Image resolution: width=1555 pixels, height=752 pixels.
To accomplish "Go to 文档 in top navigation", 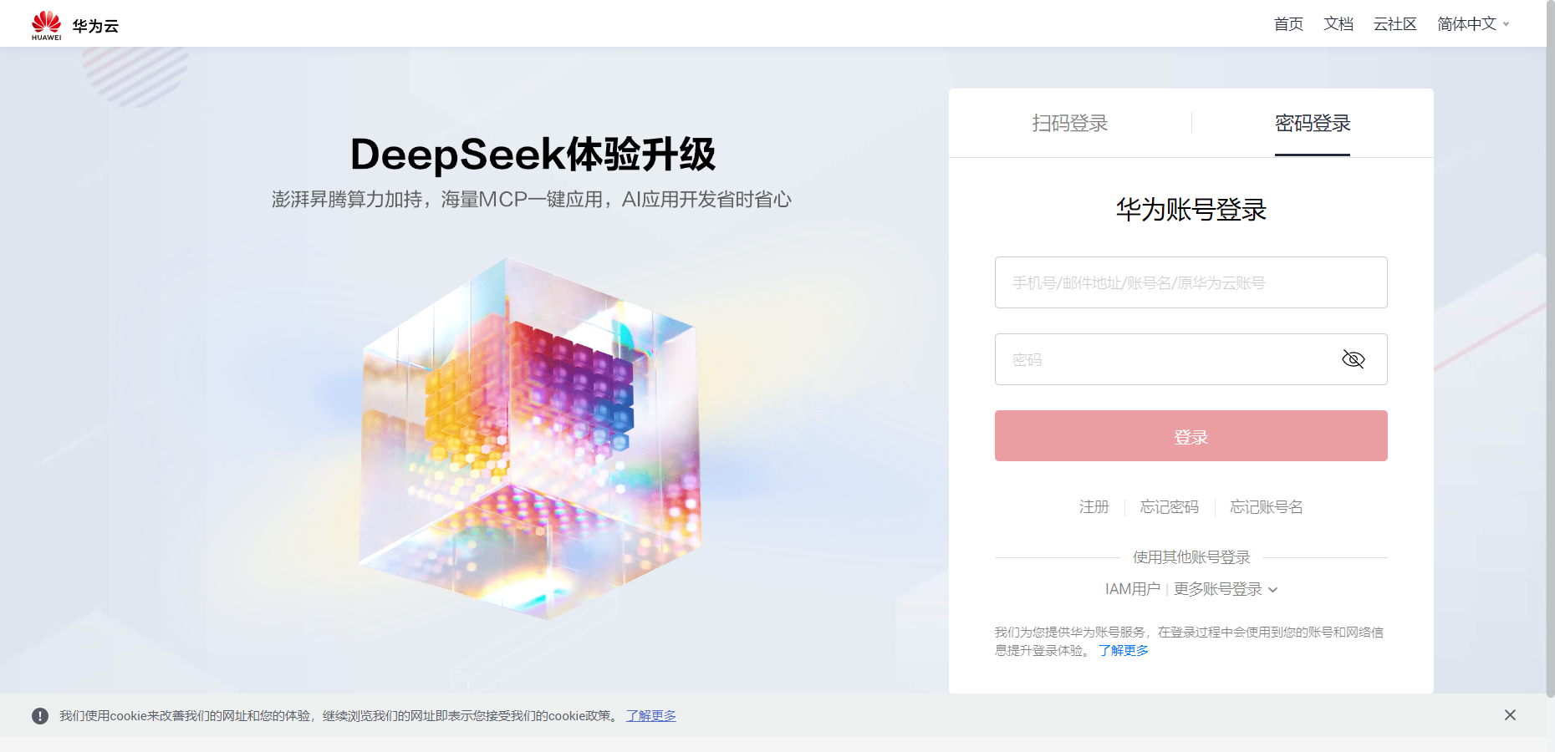I will (1338, 24).
